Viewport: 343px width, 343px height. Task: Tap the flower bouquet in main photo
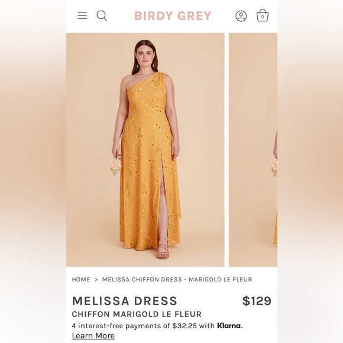(115, 166)
